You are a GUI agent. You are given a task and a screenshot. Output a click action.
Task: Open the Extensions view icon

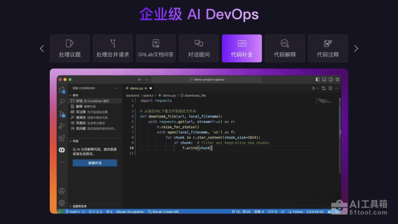point(62,138)
